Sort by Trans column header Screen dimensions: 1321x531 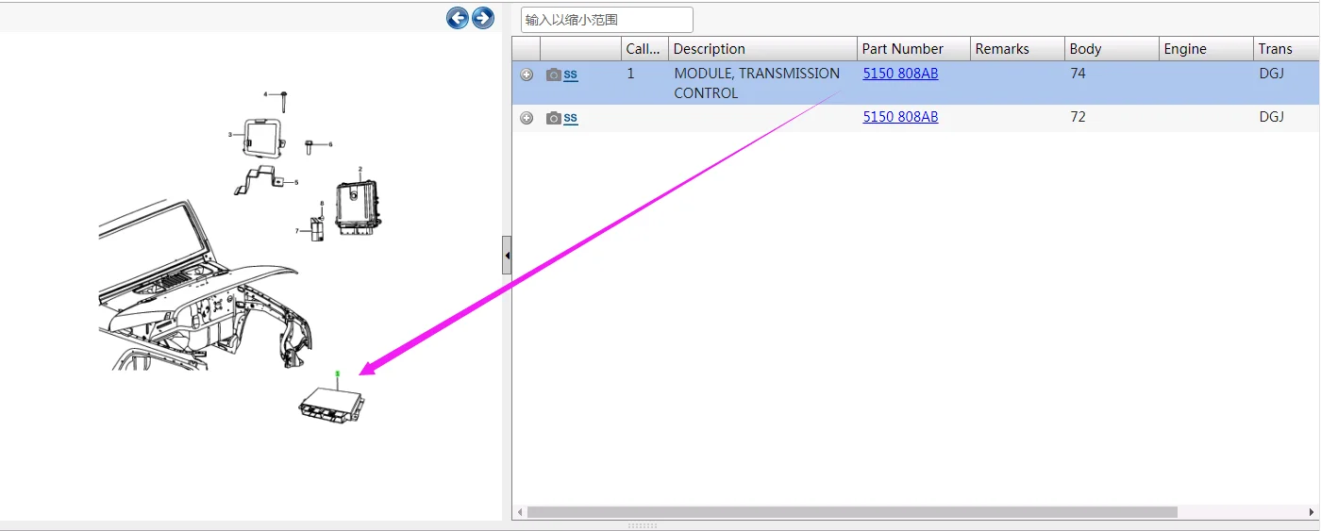[x=1286, y=49]
